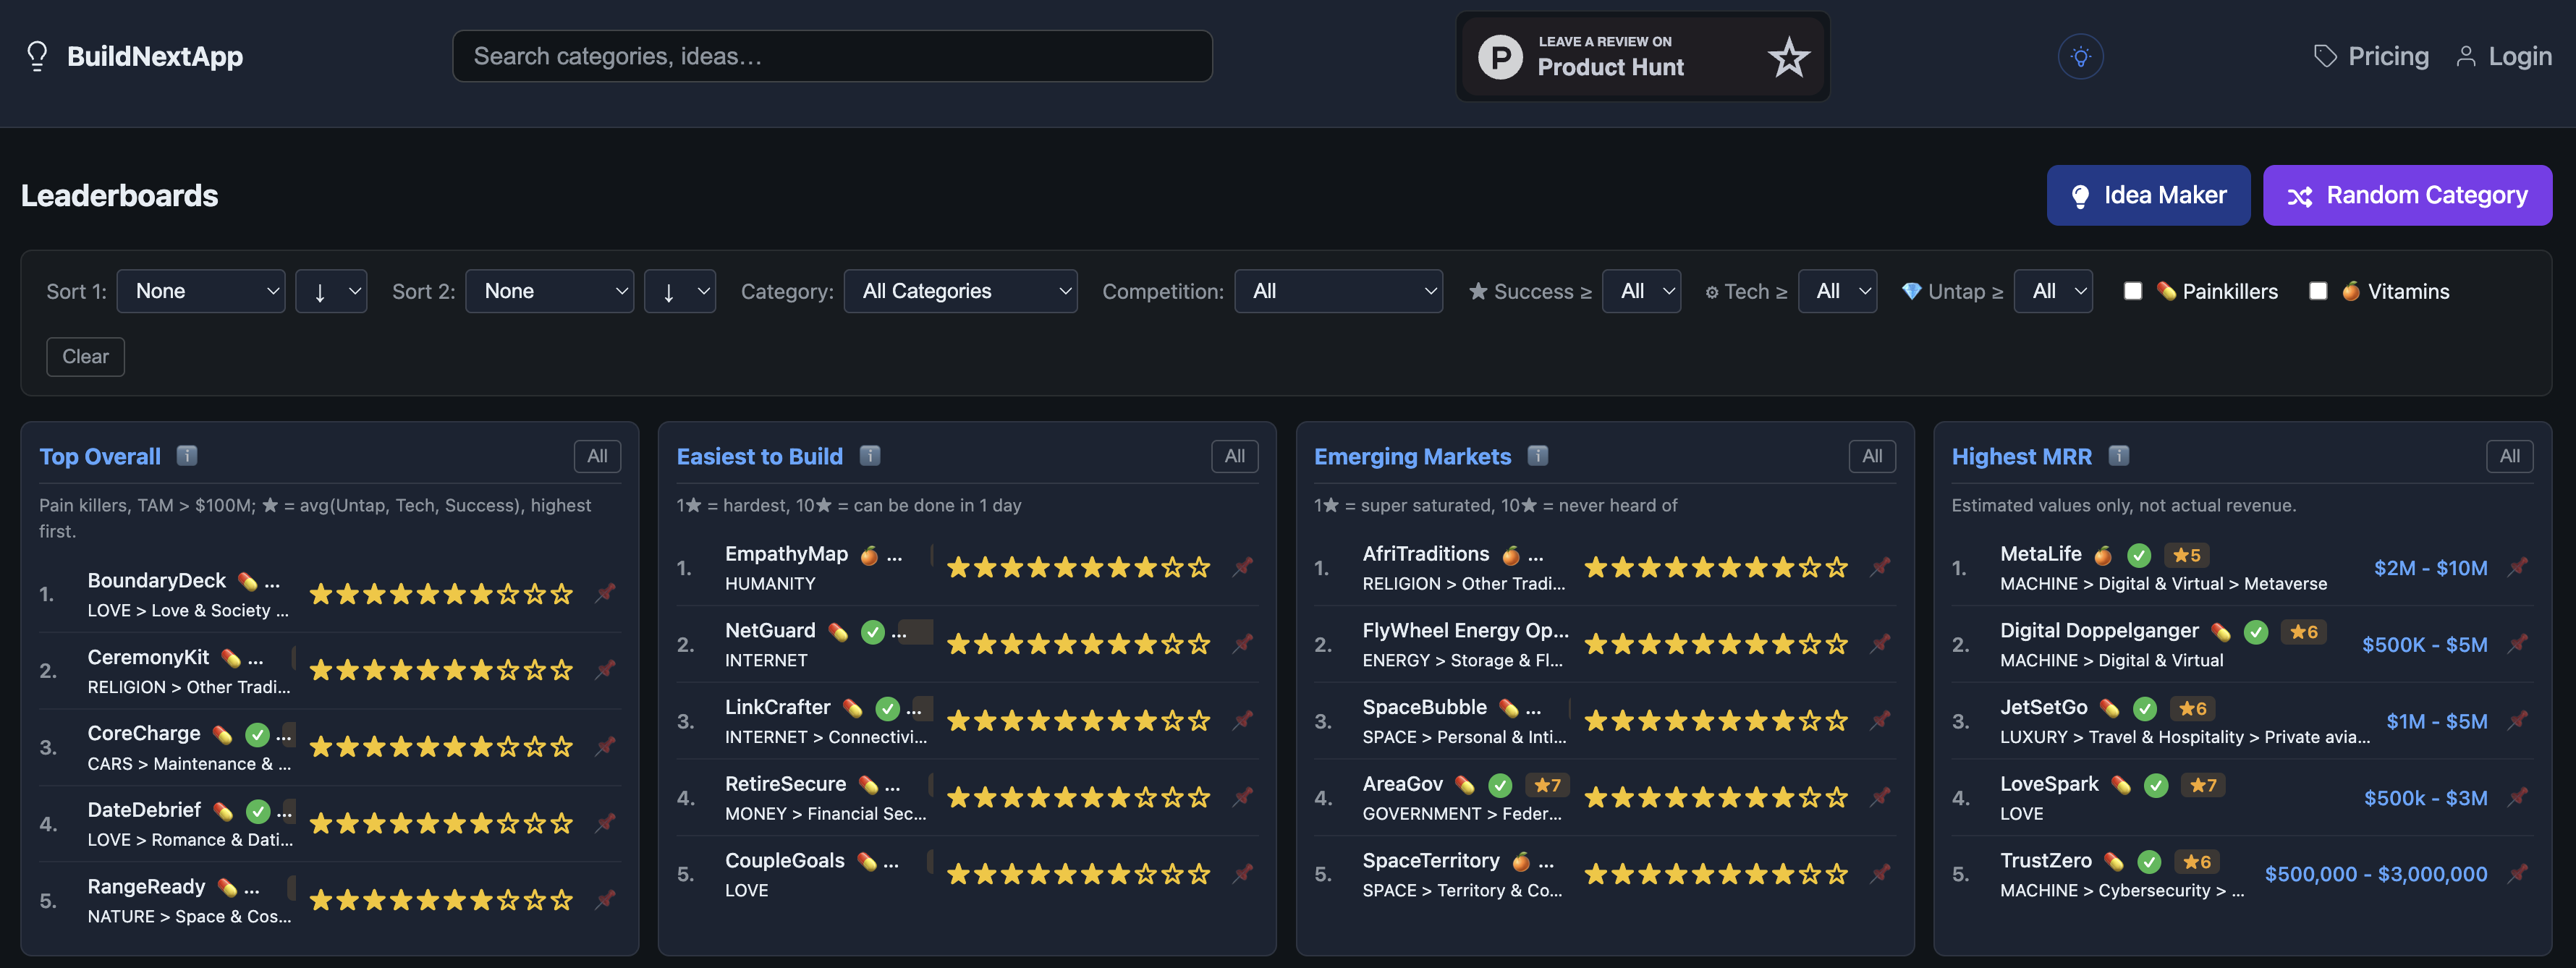Click the info icon beside Highest MRR heading
This screenshot has height=968, width=2576.
(x=2119, y=455)
